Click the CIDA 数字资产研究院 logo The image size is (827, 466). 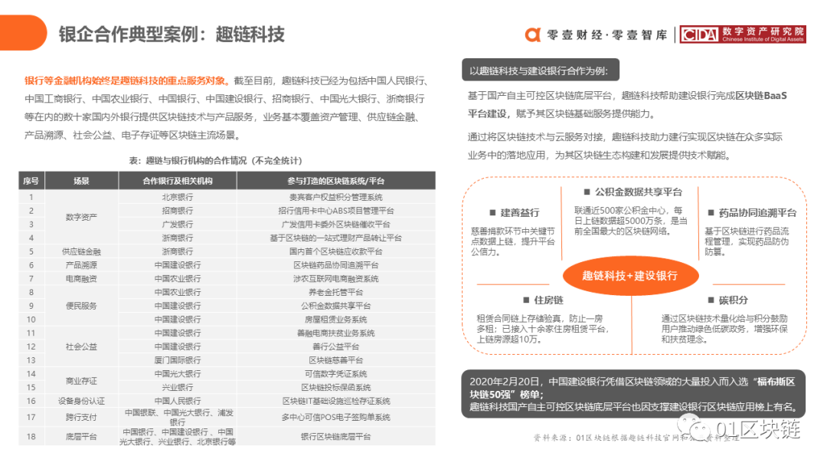click(744, 34)
